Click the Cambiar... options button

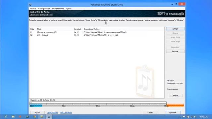(x=176, y=96)
